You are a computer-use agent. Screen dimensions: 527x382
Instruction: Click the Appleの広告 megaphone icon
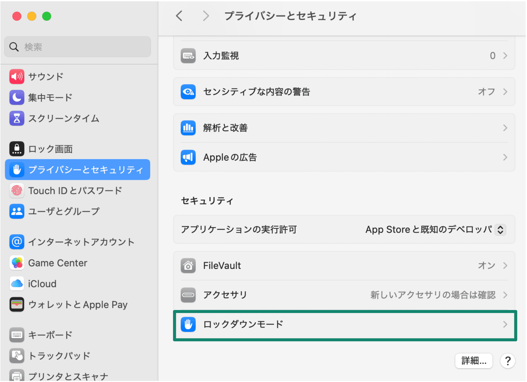click(188, 157)
